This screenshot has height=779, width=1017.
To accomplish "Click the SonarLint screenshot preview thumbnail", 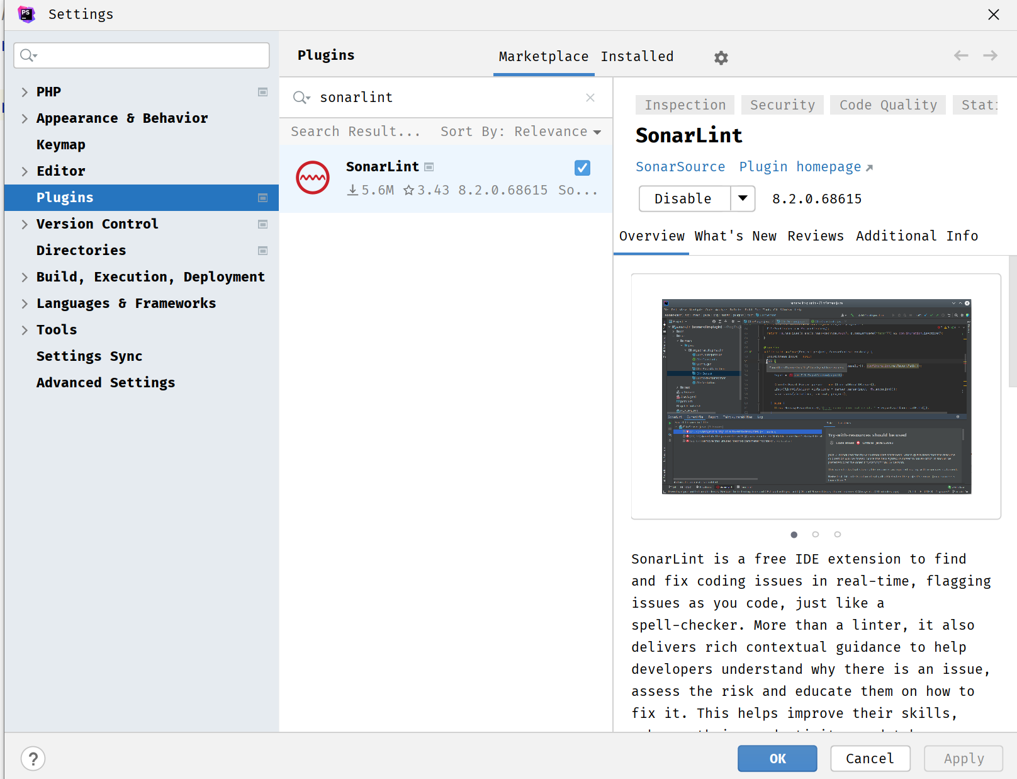I will pyautogui.click(x=816, y=396).
